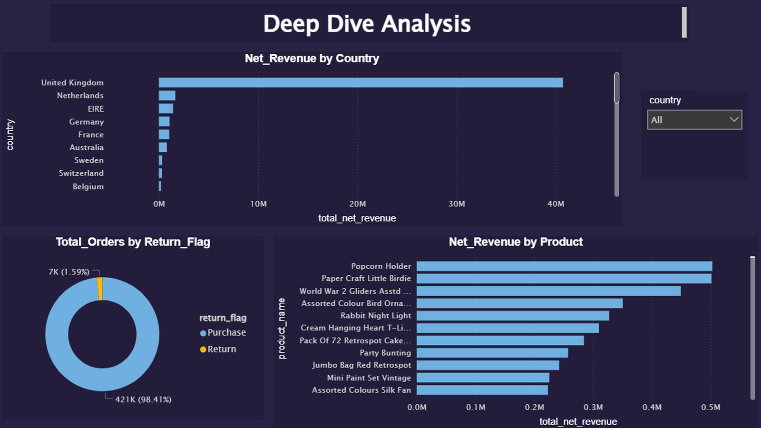Click the dropdown chevron in country slicer
Screen dimensions: 761x428
(734, 119)
